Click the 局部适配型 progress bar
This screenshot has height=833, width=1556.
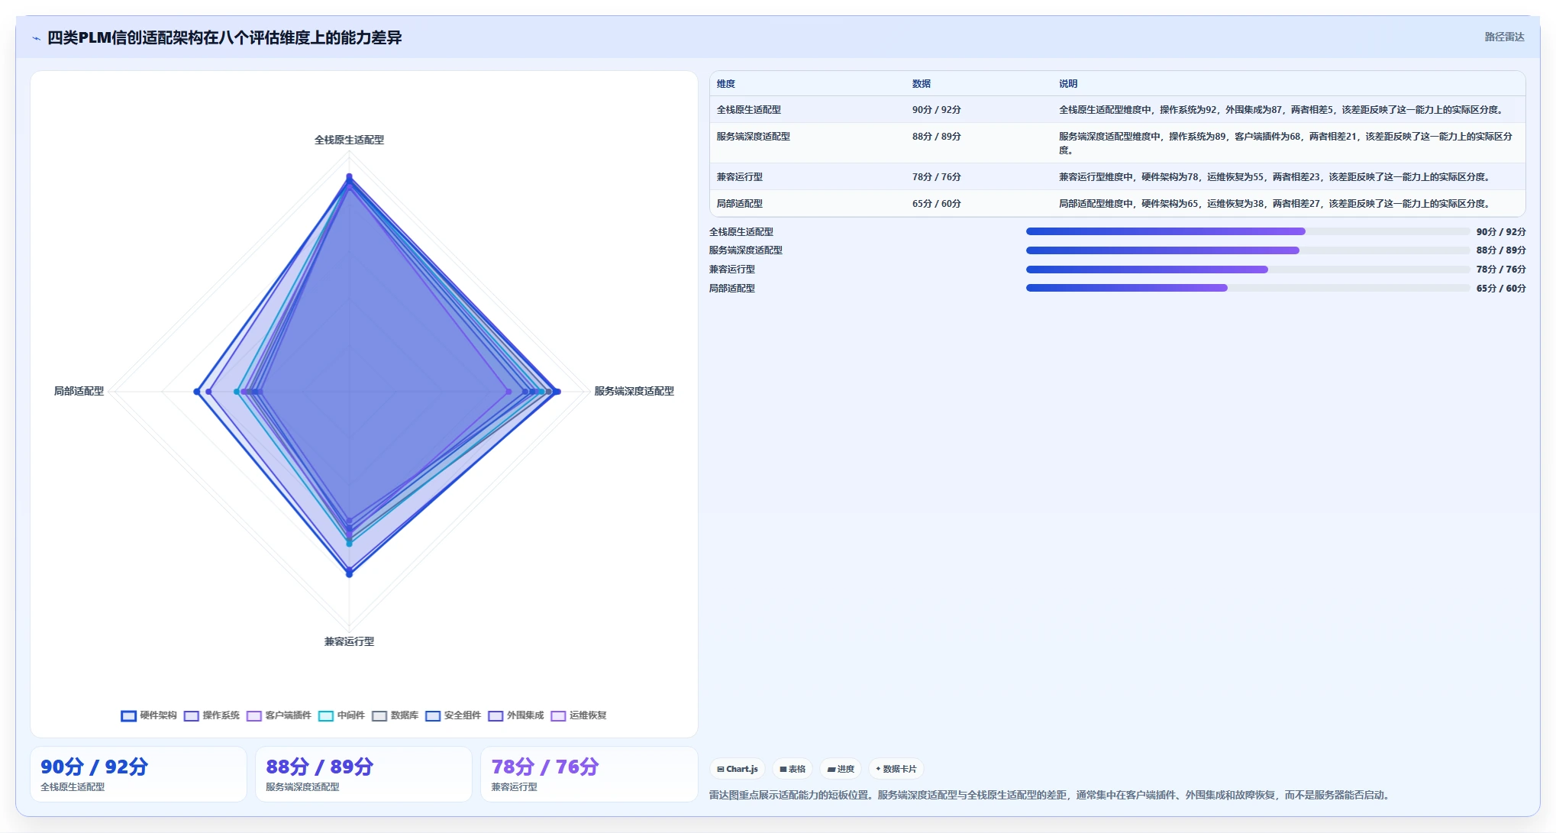coord(1248,288)
